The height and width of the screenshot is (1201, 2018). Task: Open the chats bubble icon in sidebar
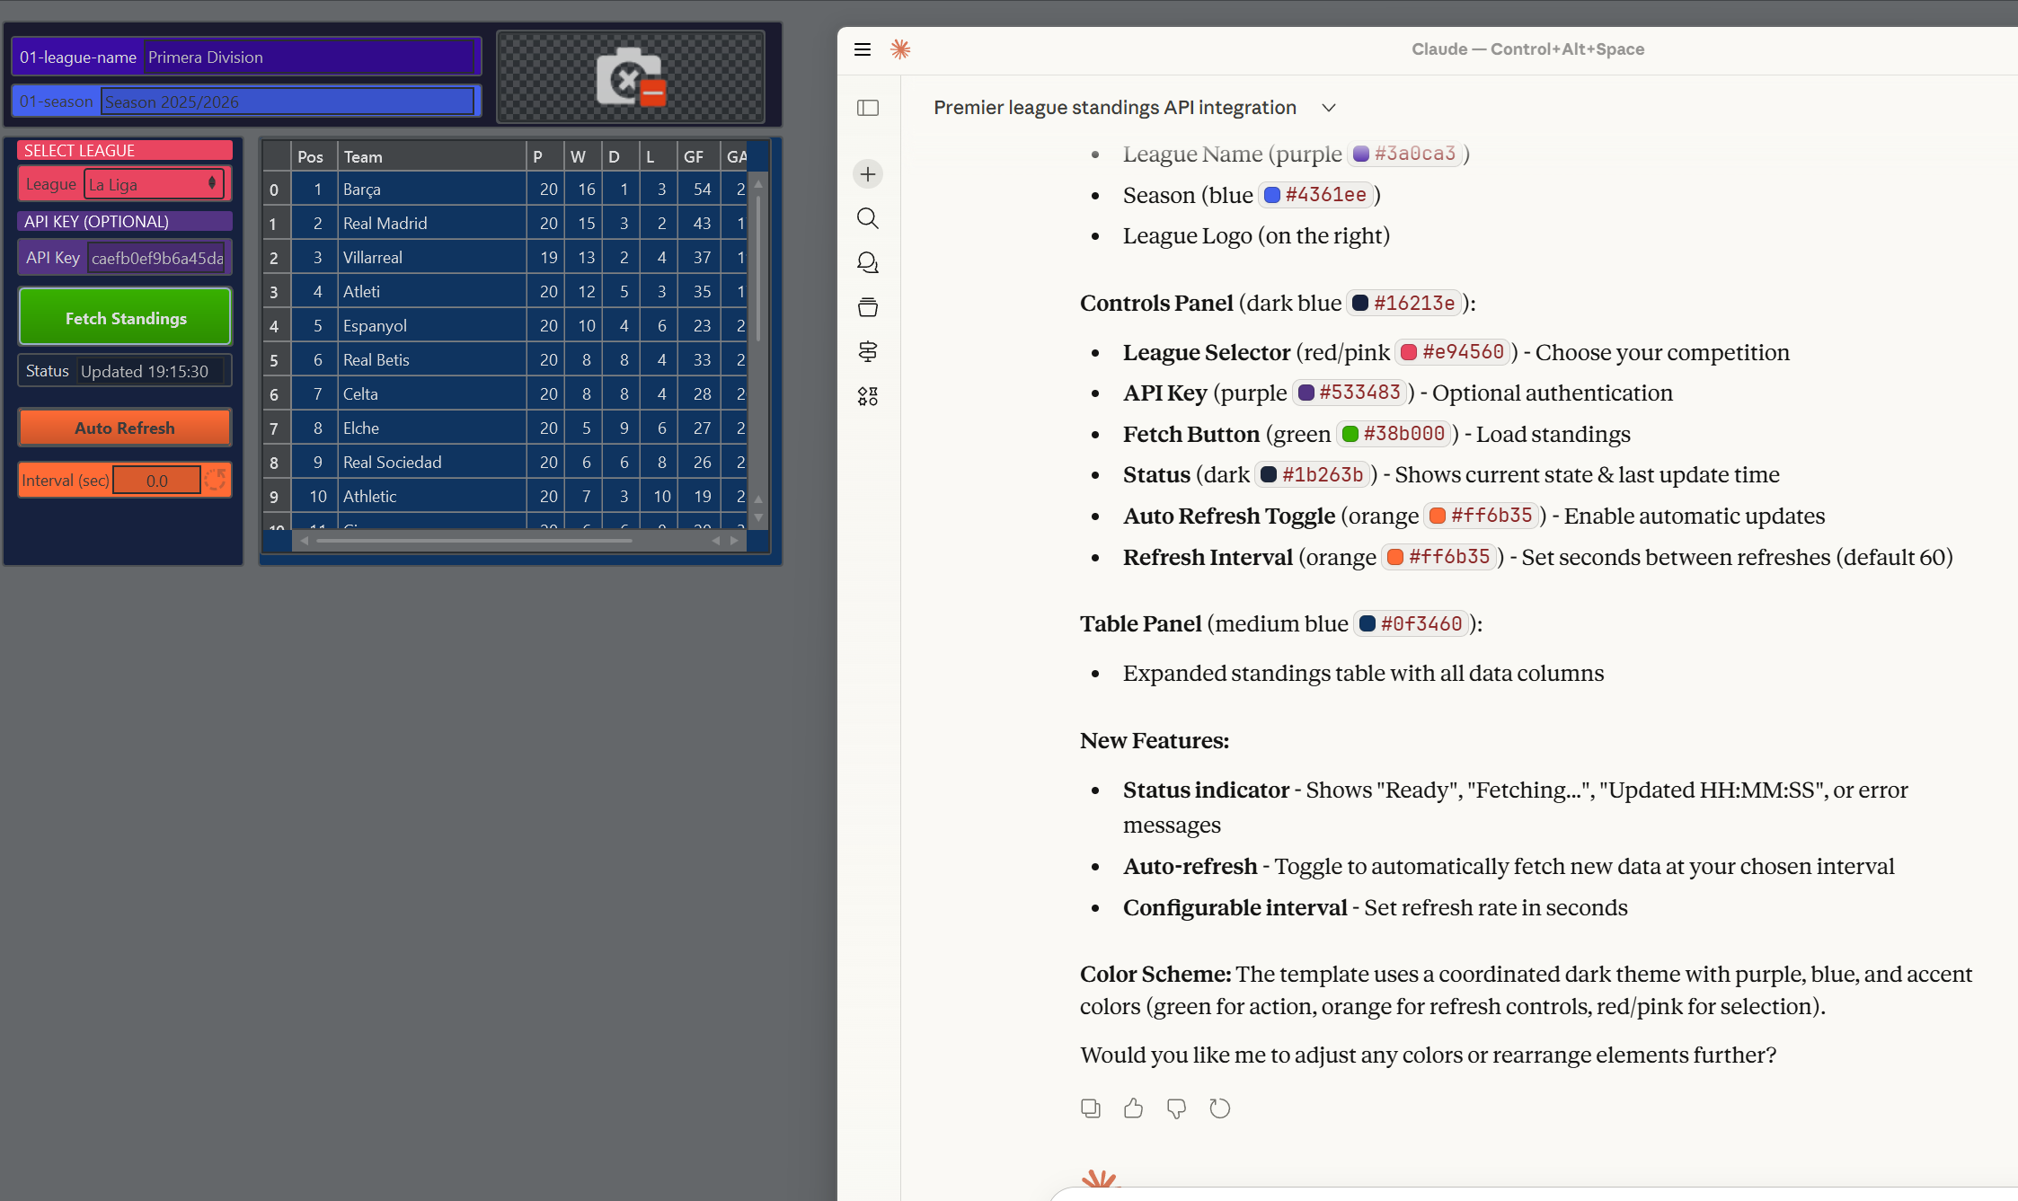(868, 262)
